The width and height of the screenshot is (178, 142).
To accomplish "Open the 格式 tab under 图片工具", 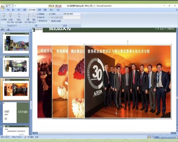I will click(58, 10).
